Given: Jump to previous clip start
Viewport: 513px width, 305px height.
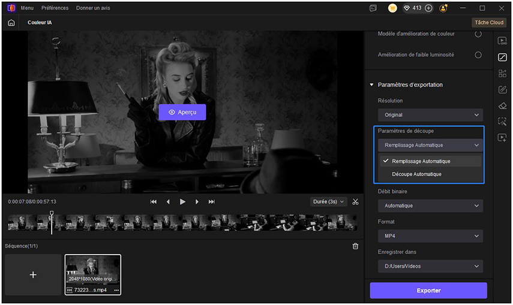Looking at the screenshot, I should click(x=154, y=202).
